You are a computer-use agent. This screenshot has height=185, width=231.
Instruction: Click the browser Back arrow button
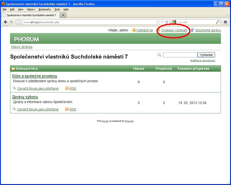tap(6, 22)
